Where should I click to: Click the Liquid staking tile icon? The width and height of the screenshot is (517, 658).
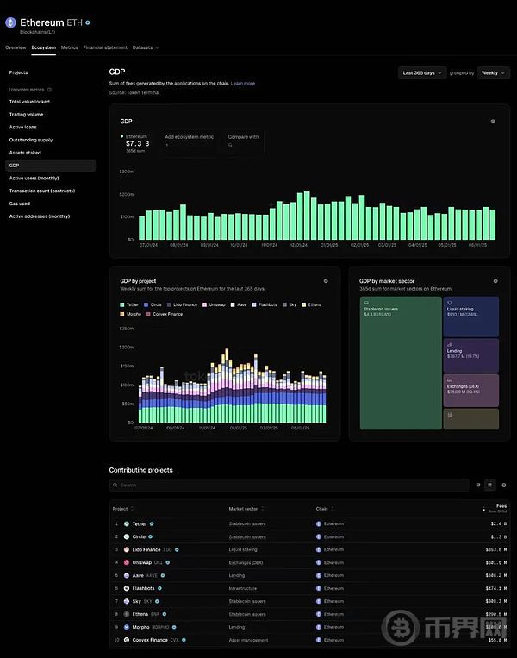pyautogui.click(x=450, y=303)
